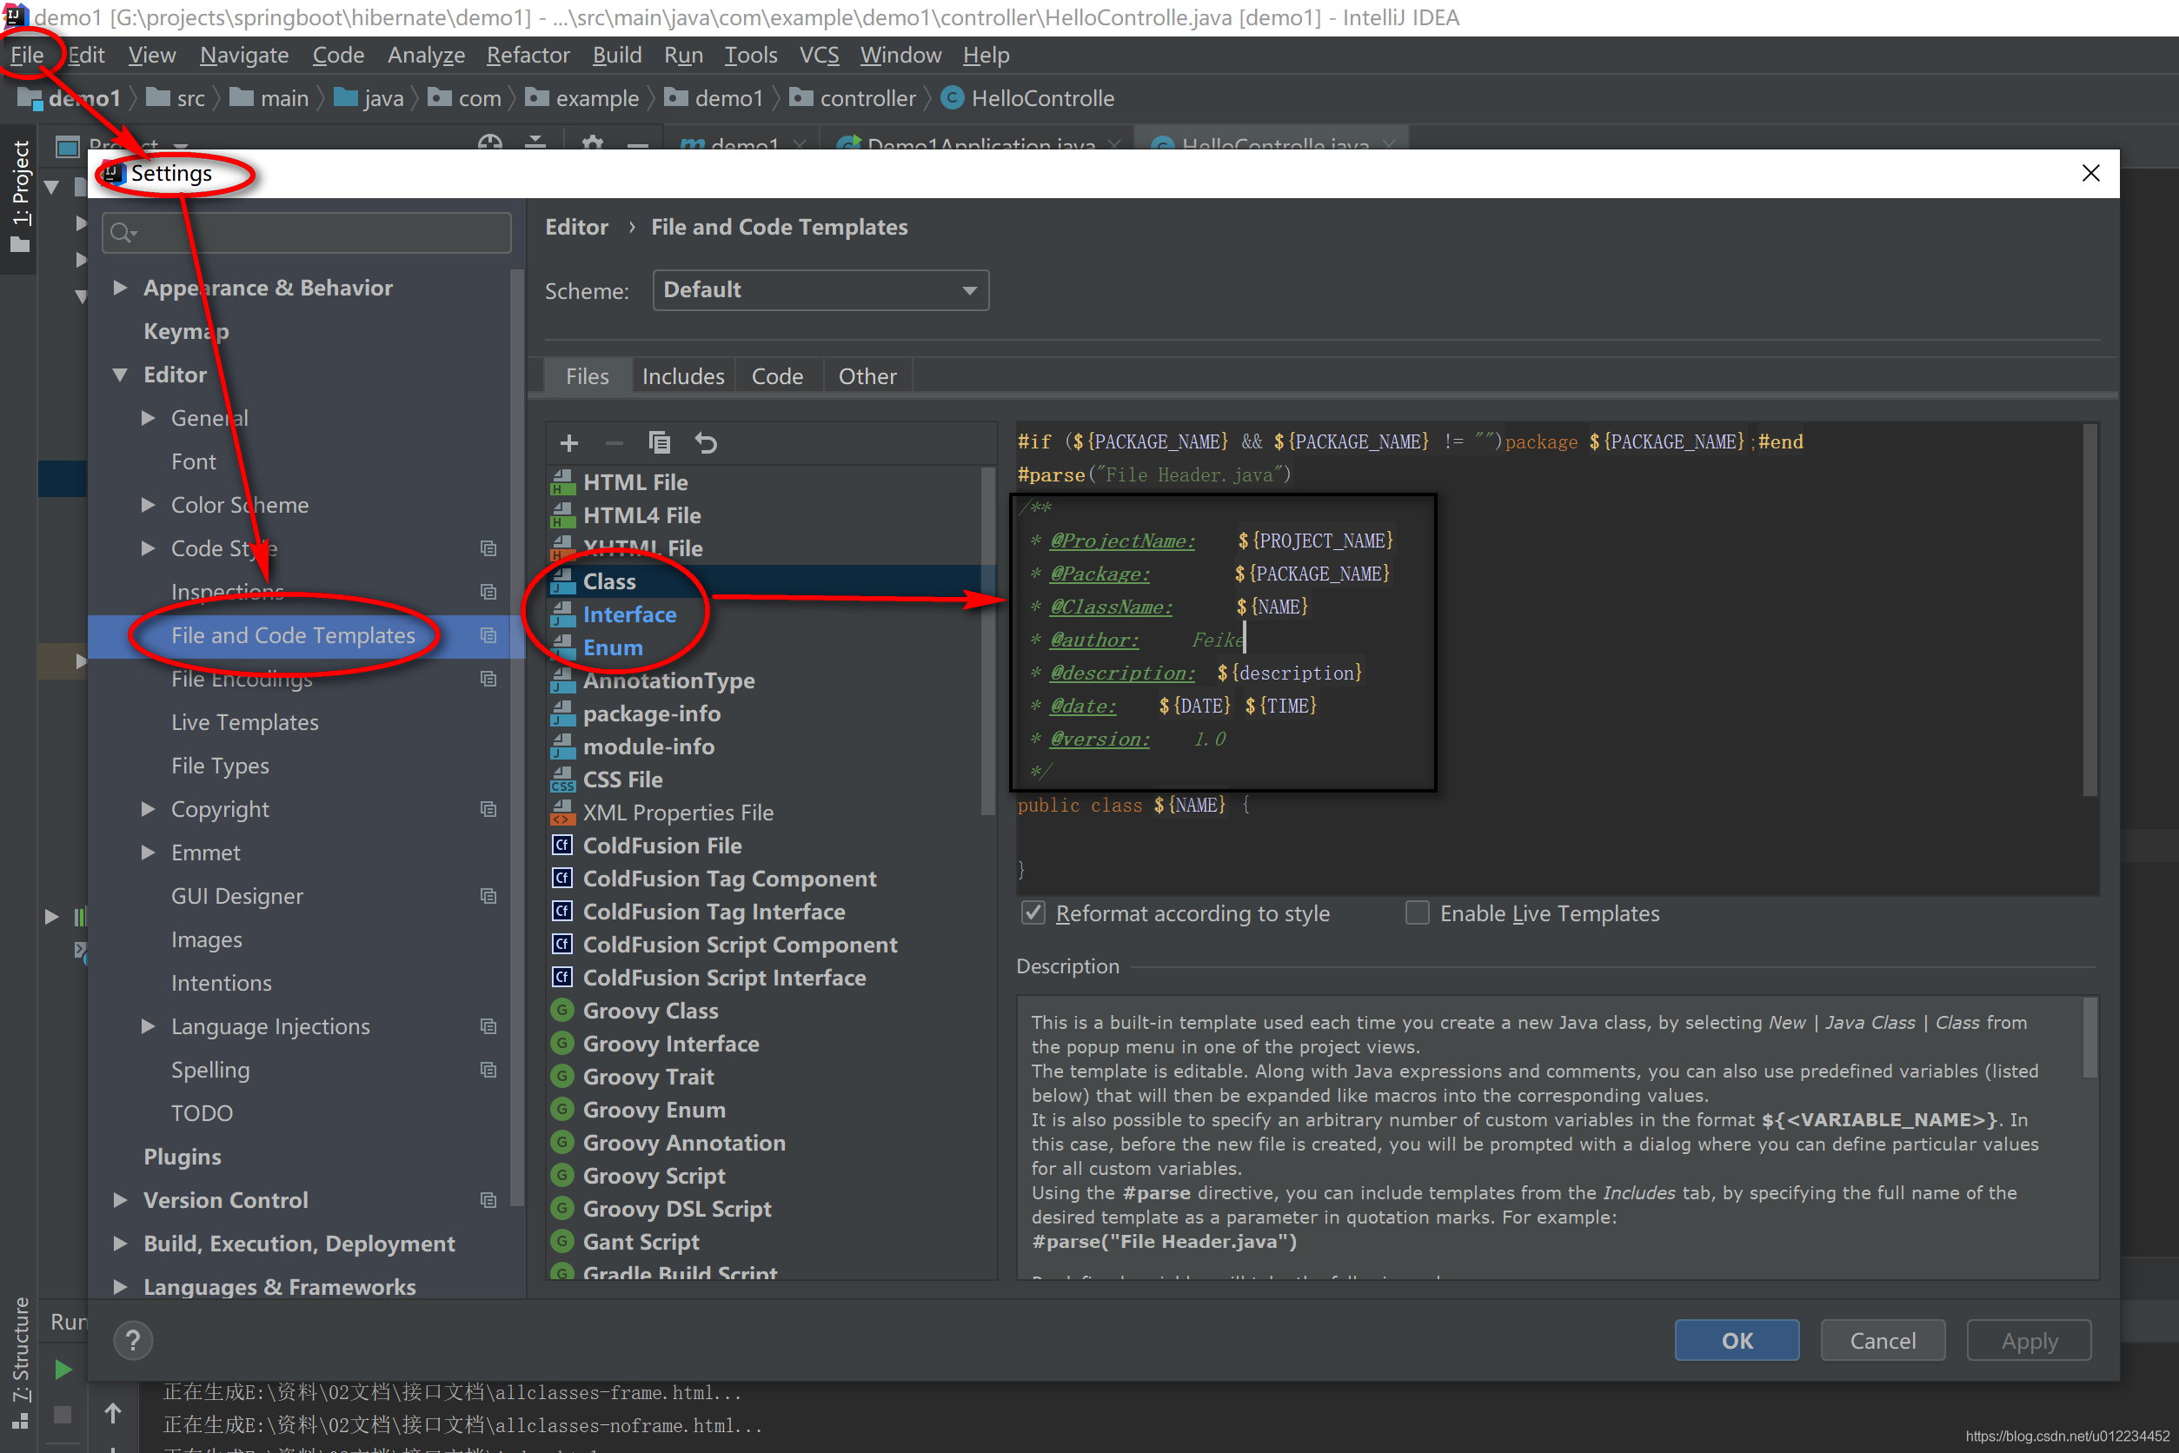Viewport: 2179px width, 1453px height.
Task: Click the Settings search input field
Action: pos(307,233)
